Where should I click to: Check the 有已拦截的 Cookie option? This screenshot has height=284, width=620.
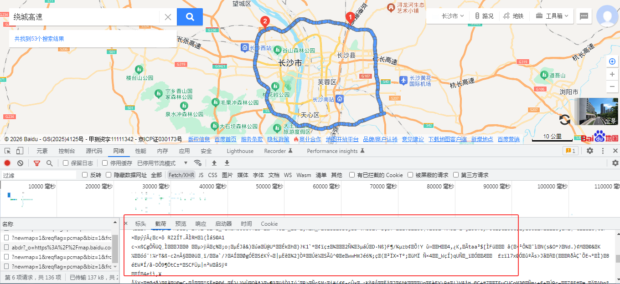click(x=352, y=175)
